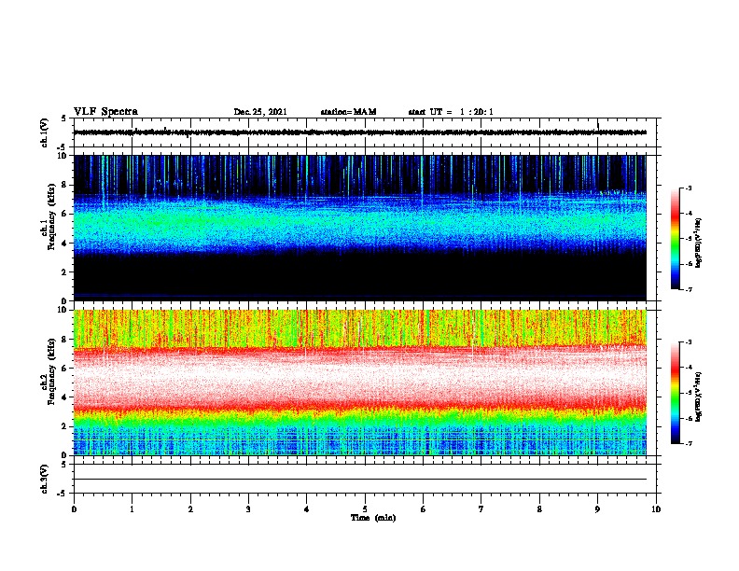Screen dimensions: 739x571
Task: Click the ch.1 voltage waveform trace
Action: pyautogui.click(x=360, y=132)
